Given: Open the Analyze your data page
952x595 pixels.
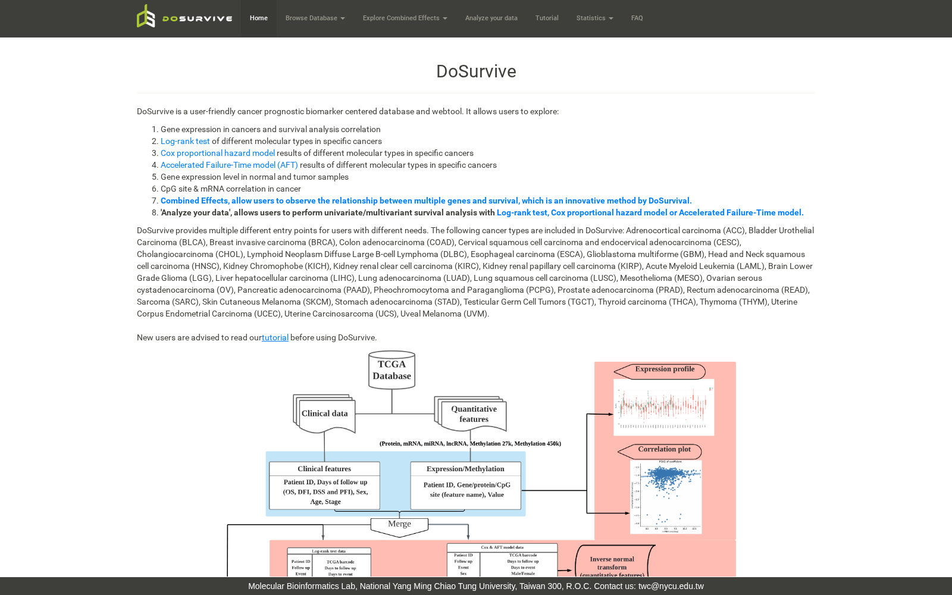Looking at the screenshot, I should (491, 18).
